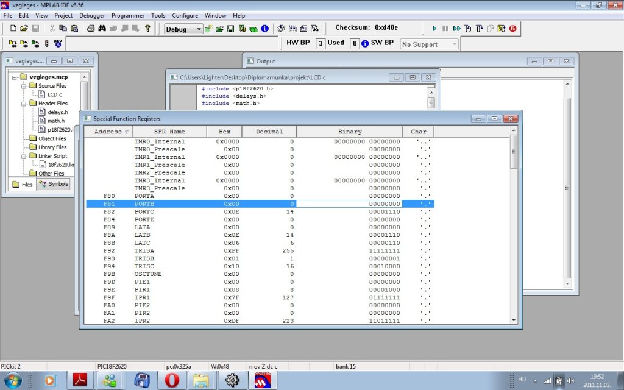Image resolution: width=624 pixels, height=390 pixels.
Task: Select the TRISA register row
Action: 260,250
